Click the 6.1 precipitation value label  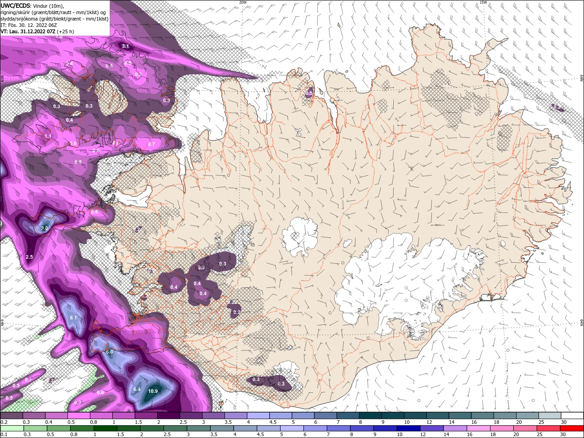[73, 318]
